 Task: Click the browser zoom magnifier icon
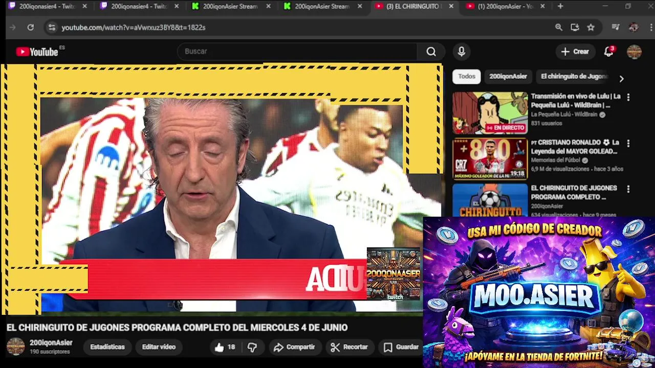tap(559, 28)
